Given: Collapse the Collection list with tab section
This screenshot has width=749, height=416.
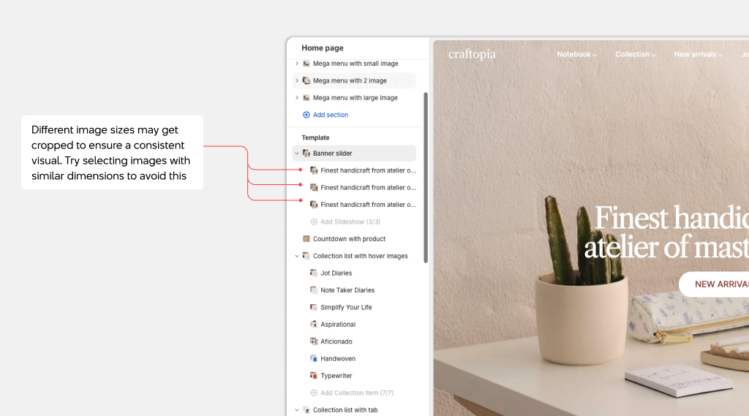Looking at the screenshot, I should coord(297,410).
